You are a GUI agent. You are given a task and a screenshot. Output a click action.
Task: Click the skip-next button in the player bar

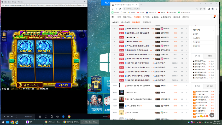click(8, 116)
